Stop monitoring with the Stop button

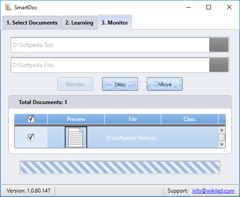point(120,84)
